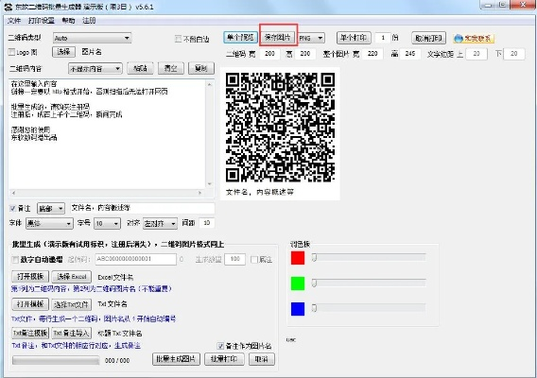This screenshot has width=537, height=378.
Task: Click the 起始码 ABC000000000001 field
Action: pos(135,259)
